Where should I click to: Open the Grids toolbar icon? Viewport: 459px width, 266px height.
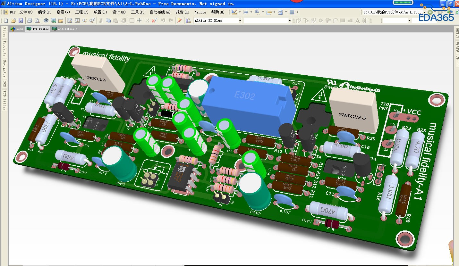pos(292,12)
